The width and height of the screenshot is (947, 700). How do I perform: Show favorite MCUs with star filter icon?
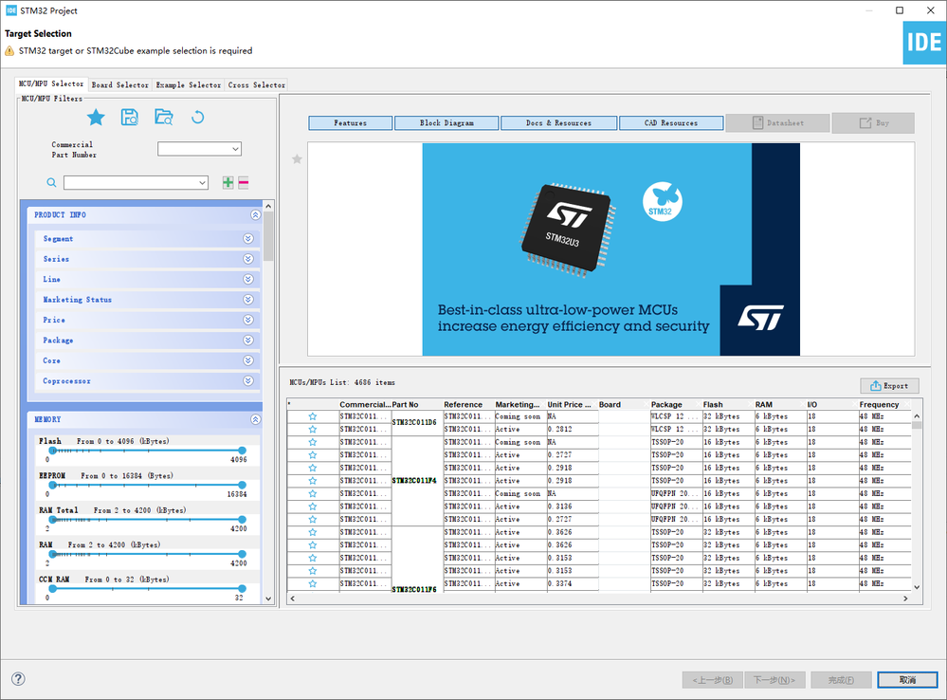[x=96, y=118]
